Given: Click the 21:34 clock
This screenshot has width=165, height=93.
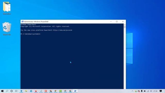Looking at the screenshot, I should tap(155, 91).
